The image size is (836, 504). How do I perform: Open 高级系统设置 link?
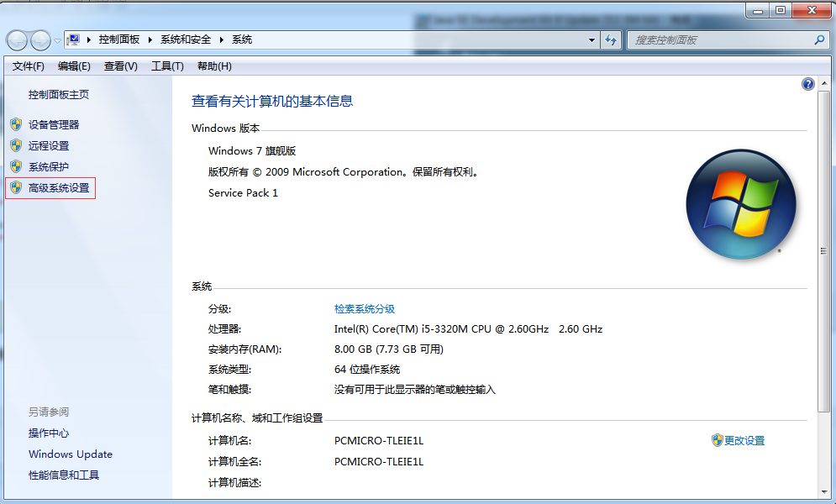coord(59,187)
